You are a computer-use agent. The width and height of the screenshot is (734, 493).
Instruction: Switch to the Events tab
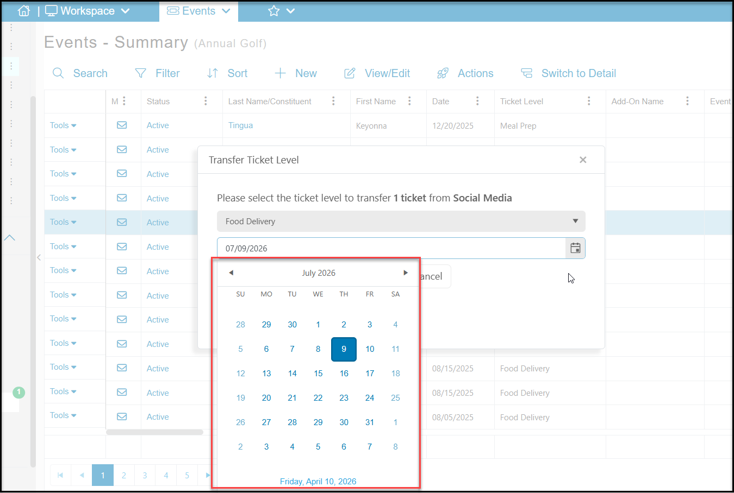(x=198, y=11)
